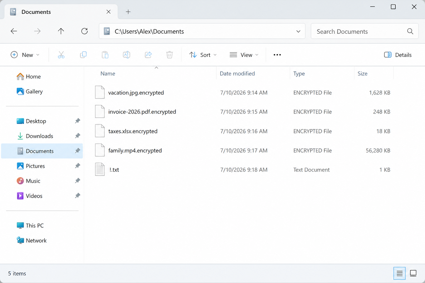Click the Cut scissors icon
Viewport: 425px width, 283px height.
61,55
